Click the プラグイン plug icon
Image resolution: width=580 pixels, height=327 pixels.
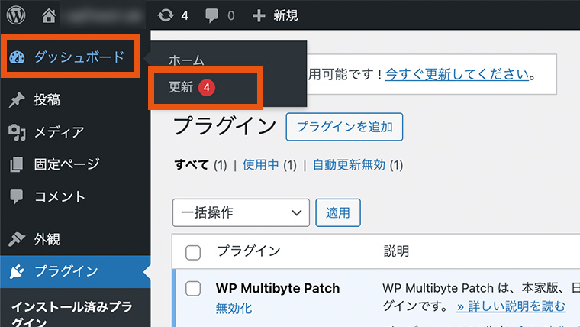coord(17,271)
